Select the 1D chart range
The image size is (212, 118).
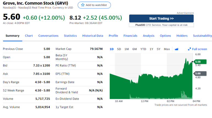point(112,49)
